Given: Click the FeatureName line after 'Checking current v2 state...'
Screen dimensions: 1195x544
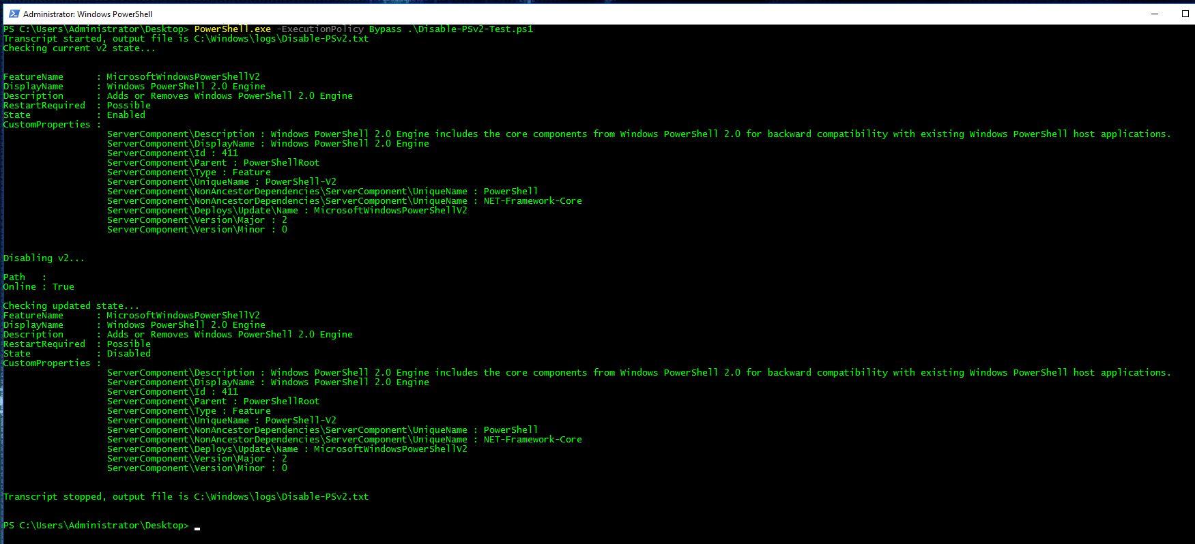Looking at the screenshot, I should [x=131, y=77].
